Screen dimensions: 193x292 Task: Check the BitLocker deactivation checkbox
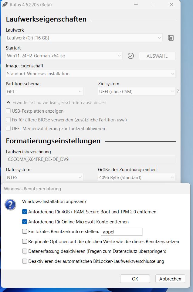point(25,261)
